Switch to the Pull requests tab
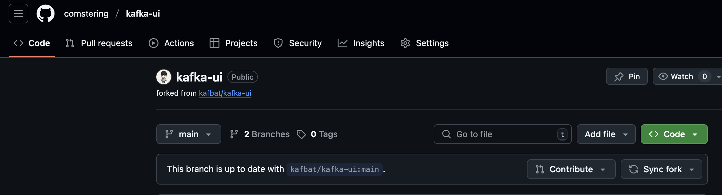This screenshot has width=722, height=195. (x=99, y=43)
